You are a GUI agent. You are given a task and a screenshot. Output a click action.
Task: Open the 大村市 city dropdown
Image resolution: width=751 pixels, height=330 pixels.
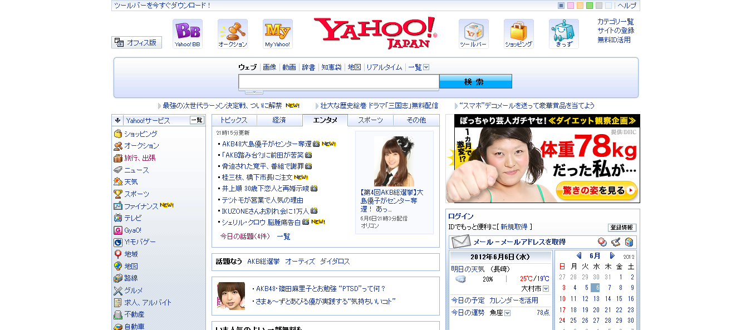[546, 289]
